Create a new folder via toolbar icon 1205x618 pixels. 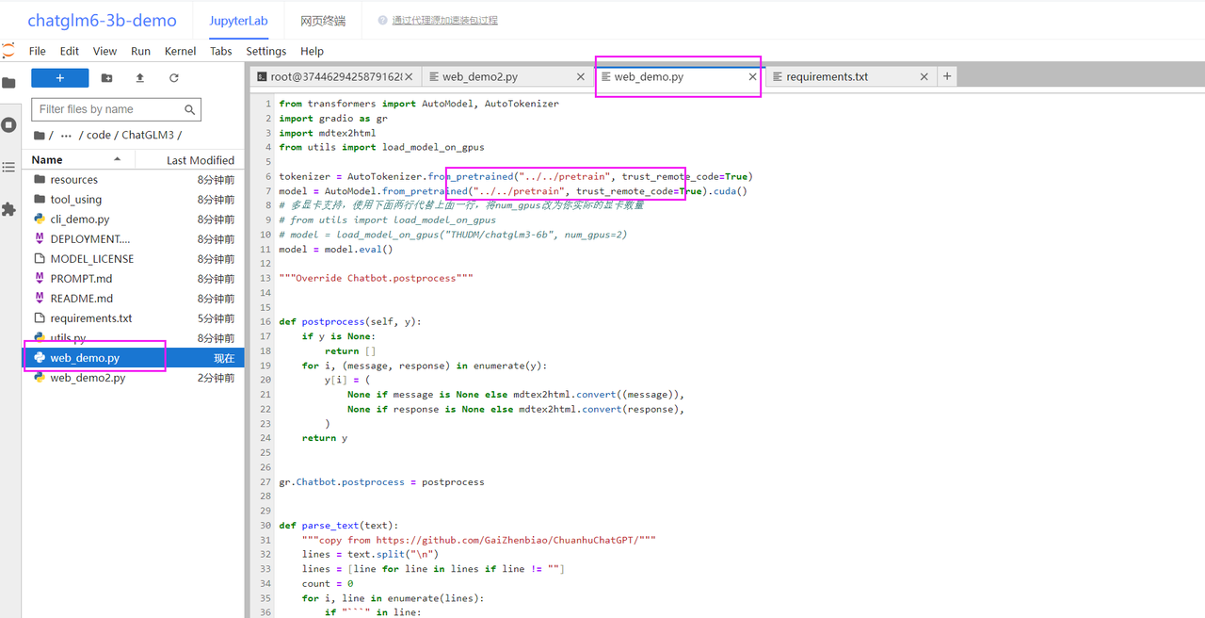(x=106, y=78)
